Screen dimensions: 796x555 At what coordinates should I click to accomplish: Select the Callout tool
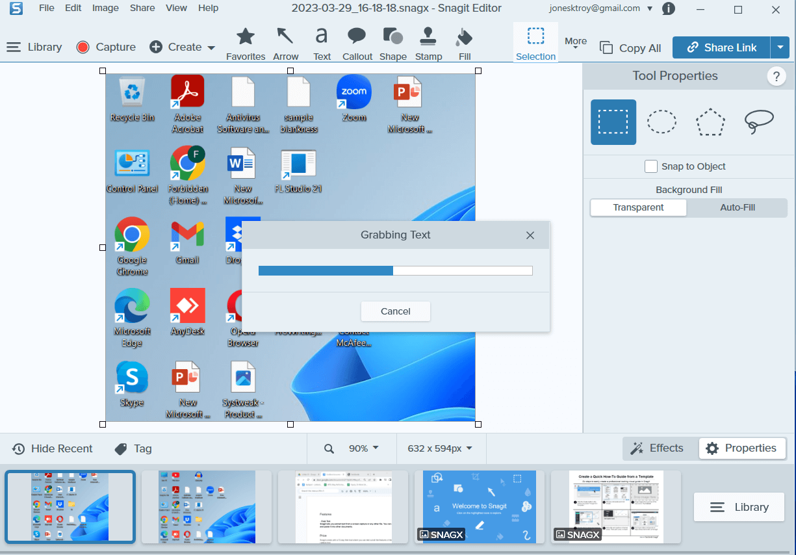[x=357, y=44]
